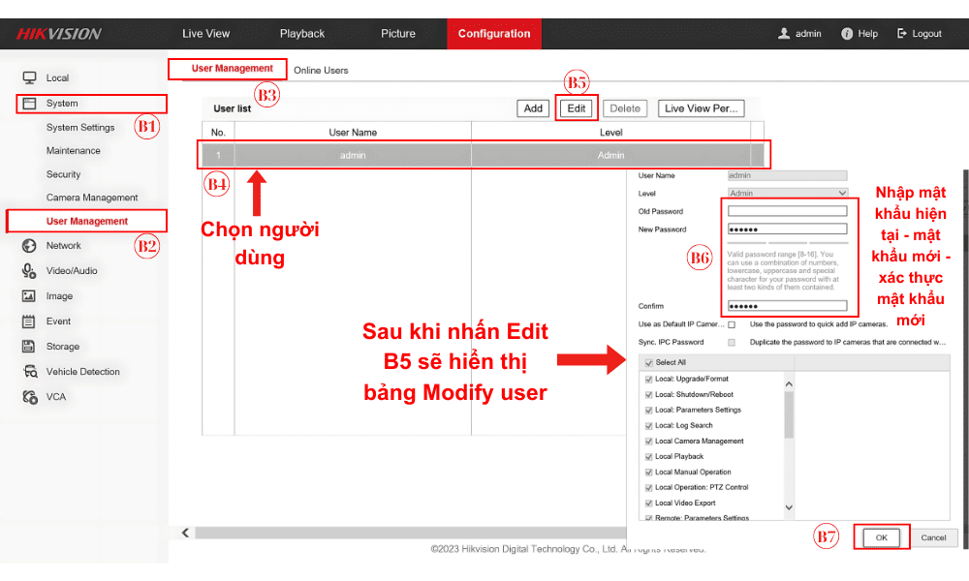Open the Online Users tab
The image size is (969, 581).
[321, 71]
